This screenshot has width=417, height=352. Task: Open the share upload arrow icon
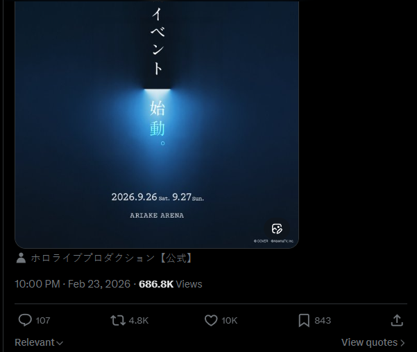point(397,320)
